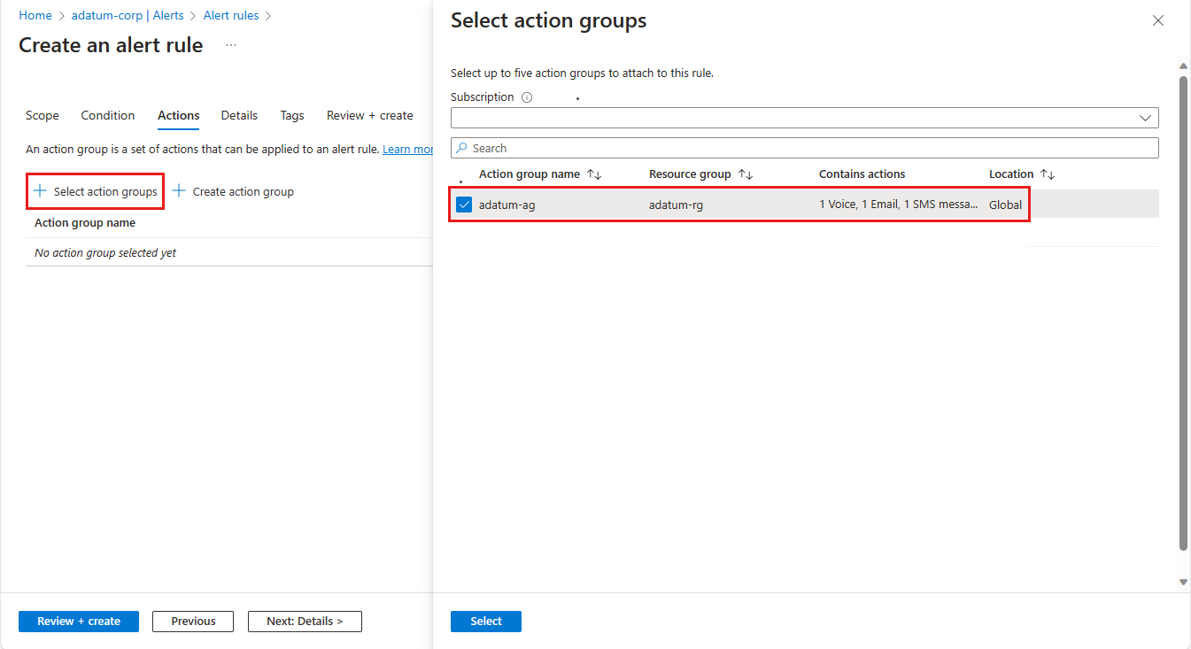
Task: Go to the Review + create tab
Action: click(369, 115)
